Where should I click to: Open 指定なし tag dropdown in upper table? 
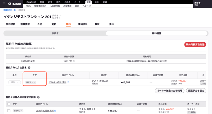click(x=31, y=82)
